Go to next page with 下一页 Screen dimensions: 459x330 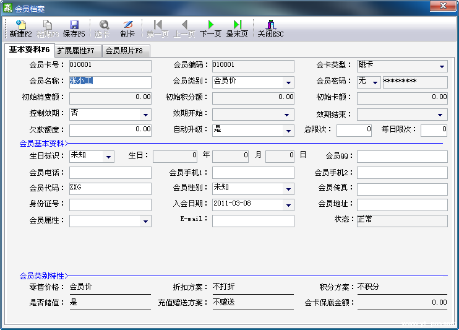pos(210,25)
